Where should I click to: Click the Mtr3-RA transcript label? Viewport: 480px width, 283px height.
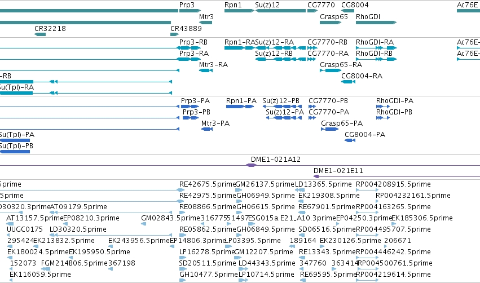click(x=213, y=65)
